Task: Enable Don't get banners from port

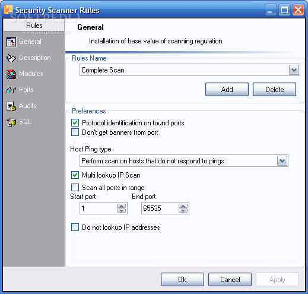Action: 75,132
